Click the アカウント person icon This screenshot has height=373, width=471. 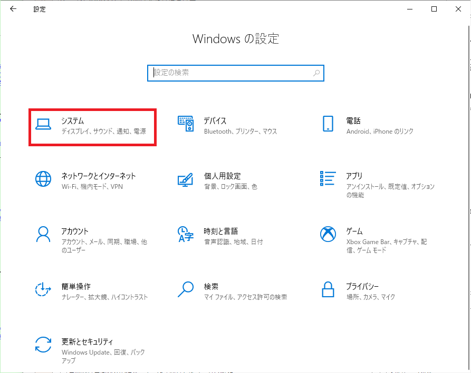click(x=43, y=234)
